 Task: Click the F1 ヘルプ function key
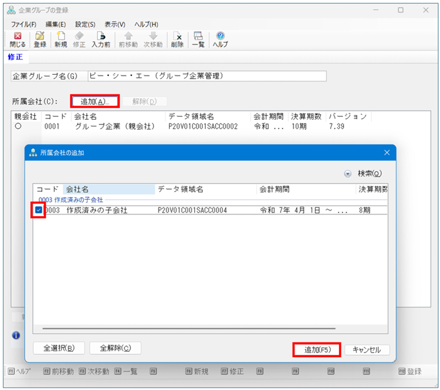click(19, 371)
